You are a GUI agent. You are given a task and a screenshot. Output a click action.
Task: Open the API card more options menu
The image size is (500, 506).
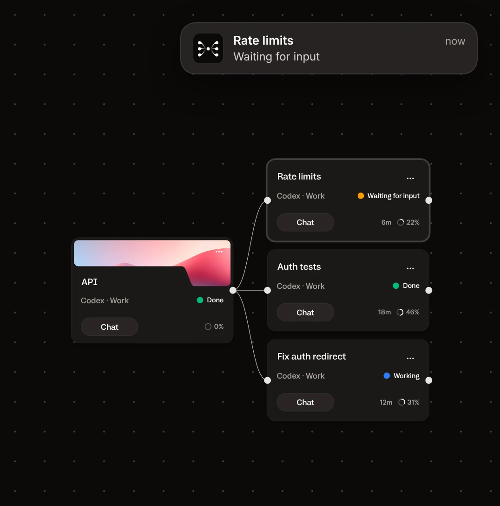click(219, 252)
